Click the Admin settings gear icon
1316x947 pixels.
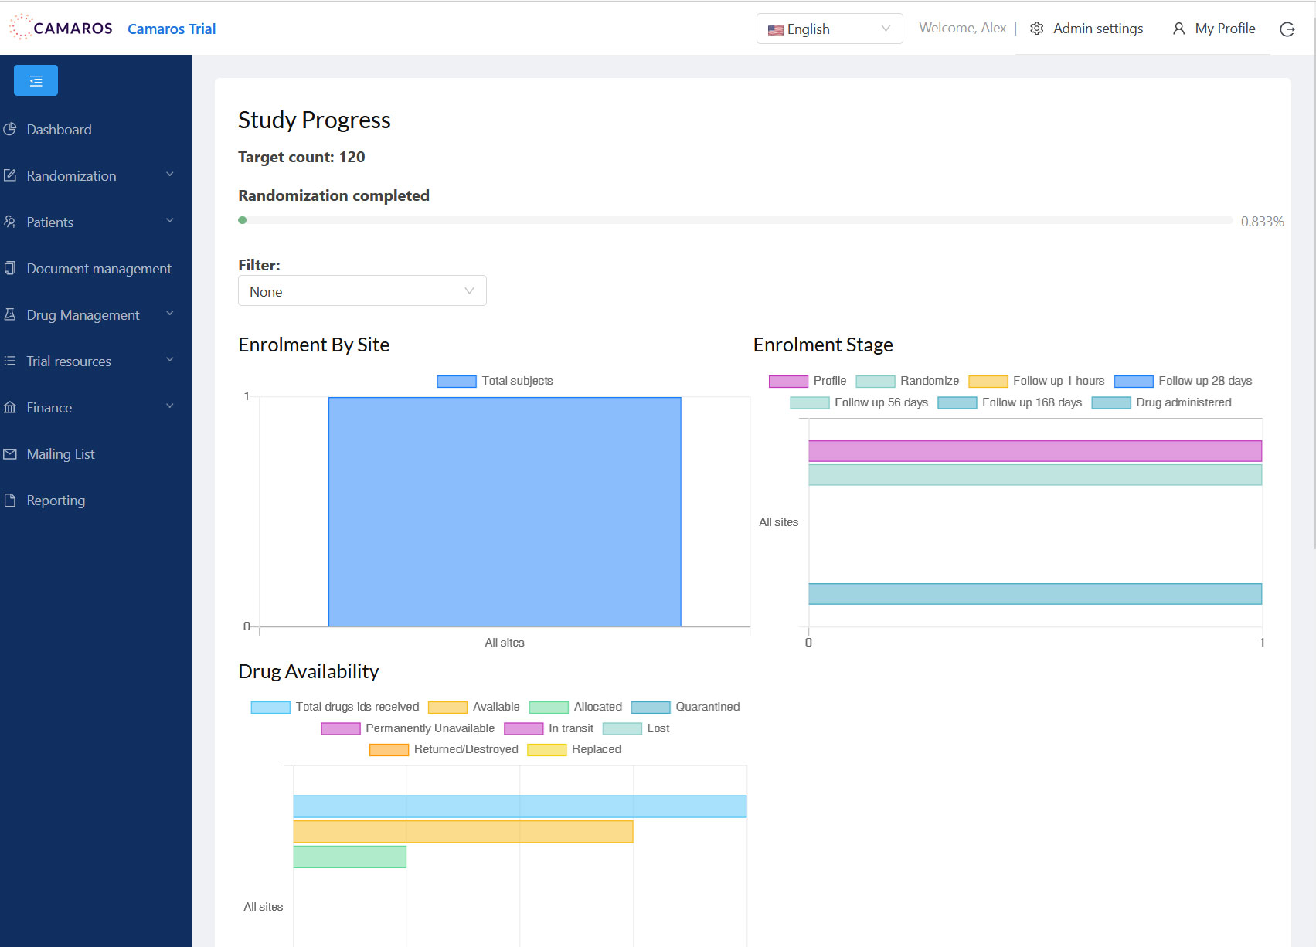tap(1037, 29)
